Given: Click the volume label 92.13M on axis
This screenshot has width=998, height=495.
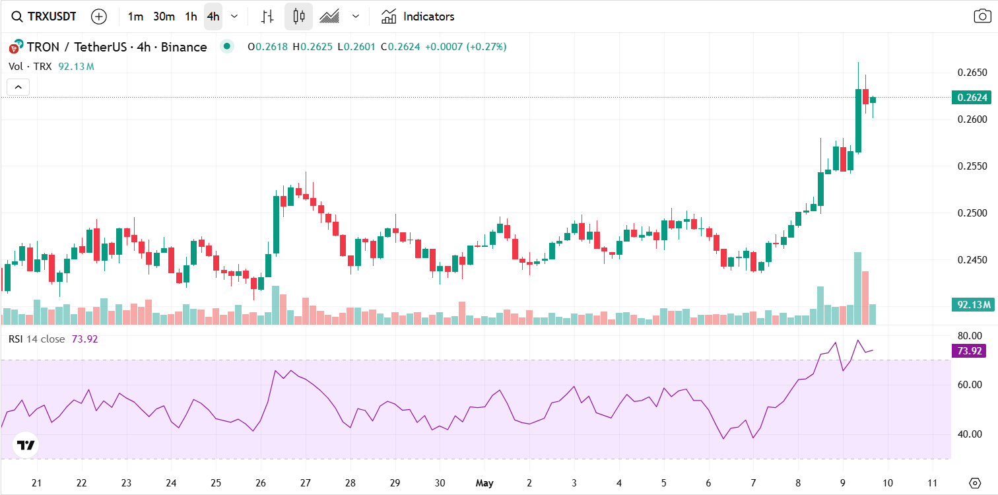Looking at the screenshot, I should [x=973, y=304].
